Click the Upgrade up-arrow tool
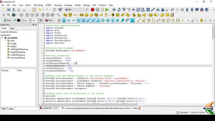 (x=187, y=10)
